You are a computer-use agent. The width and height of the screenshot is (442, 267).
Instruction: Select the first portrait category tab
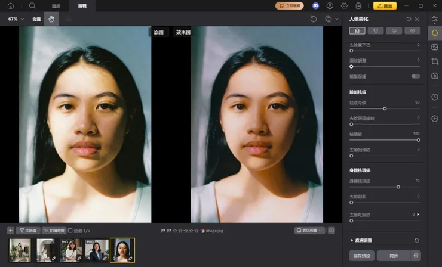point(357,30)
